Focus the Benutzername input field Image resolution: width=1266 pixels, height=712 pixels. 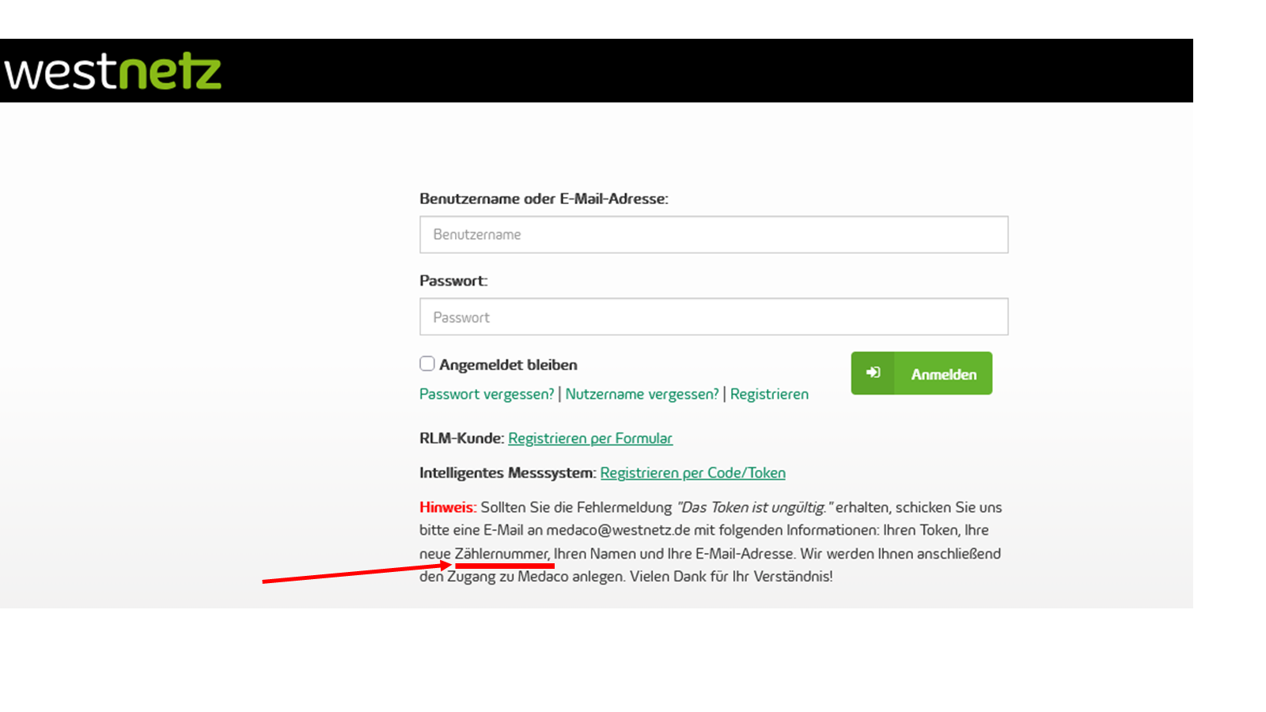(x=714, y=235)
